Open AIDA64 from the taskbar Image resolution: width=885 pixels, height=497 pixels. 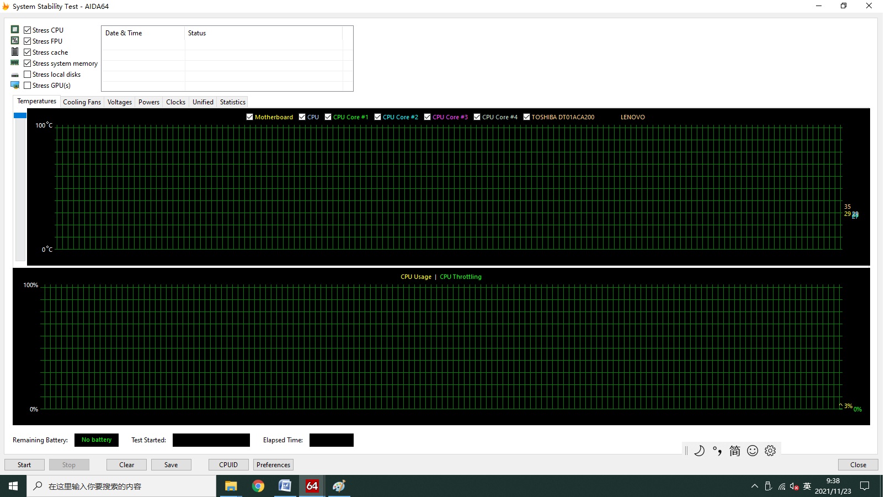[x=312, y=486]
